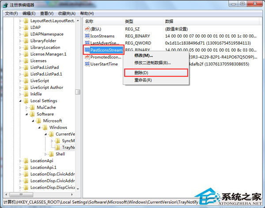265x208 pixels.
Task: Choose 删除(D) in context menu
Action: click(x=156, y=73)
